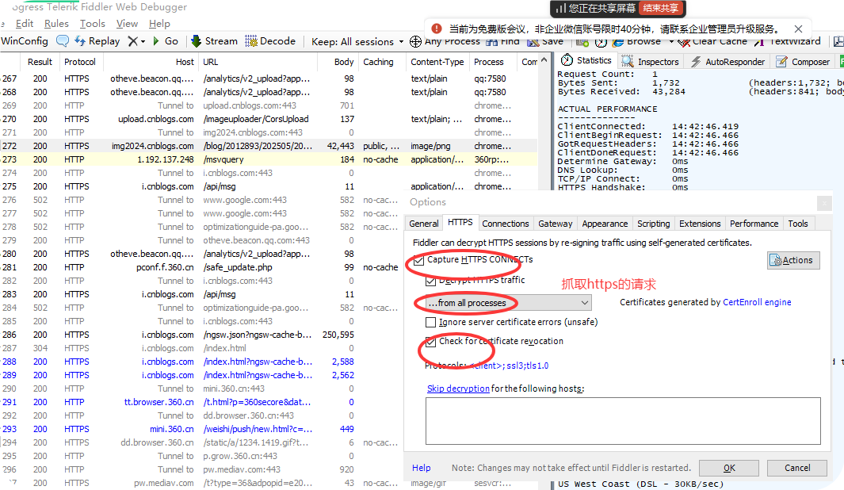This screenshot has height=490, width=844.
Task: Click the Replay toolbar button
Action: click(x=97, y=41)
